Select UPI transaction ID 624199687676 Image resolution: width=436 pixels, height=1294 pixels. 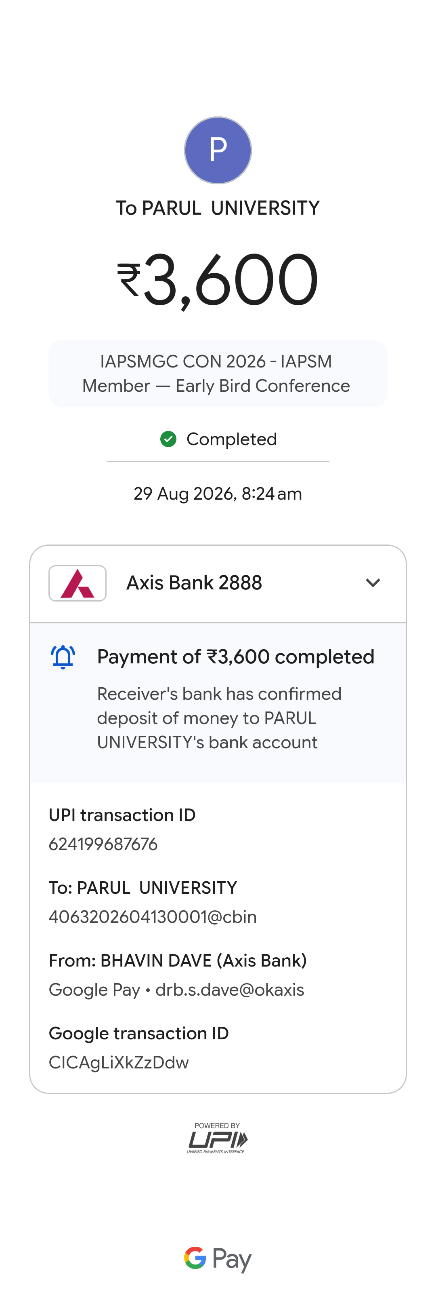[x=103, y=844]
